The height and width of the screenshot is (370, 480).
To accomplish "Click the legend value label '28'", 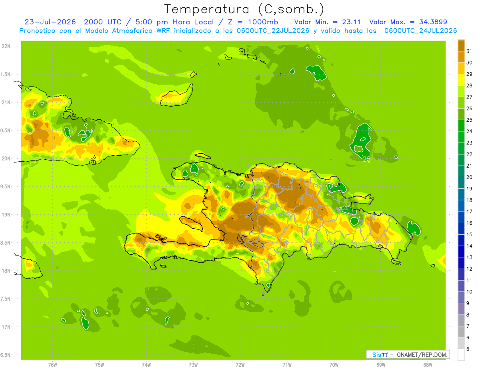I will click(x=470, y=85).
